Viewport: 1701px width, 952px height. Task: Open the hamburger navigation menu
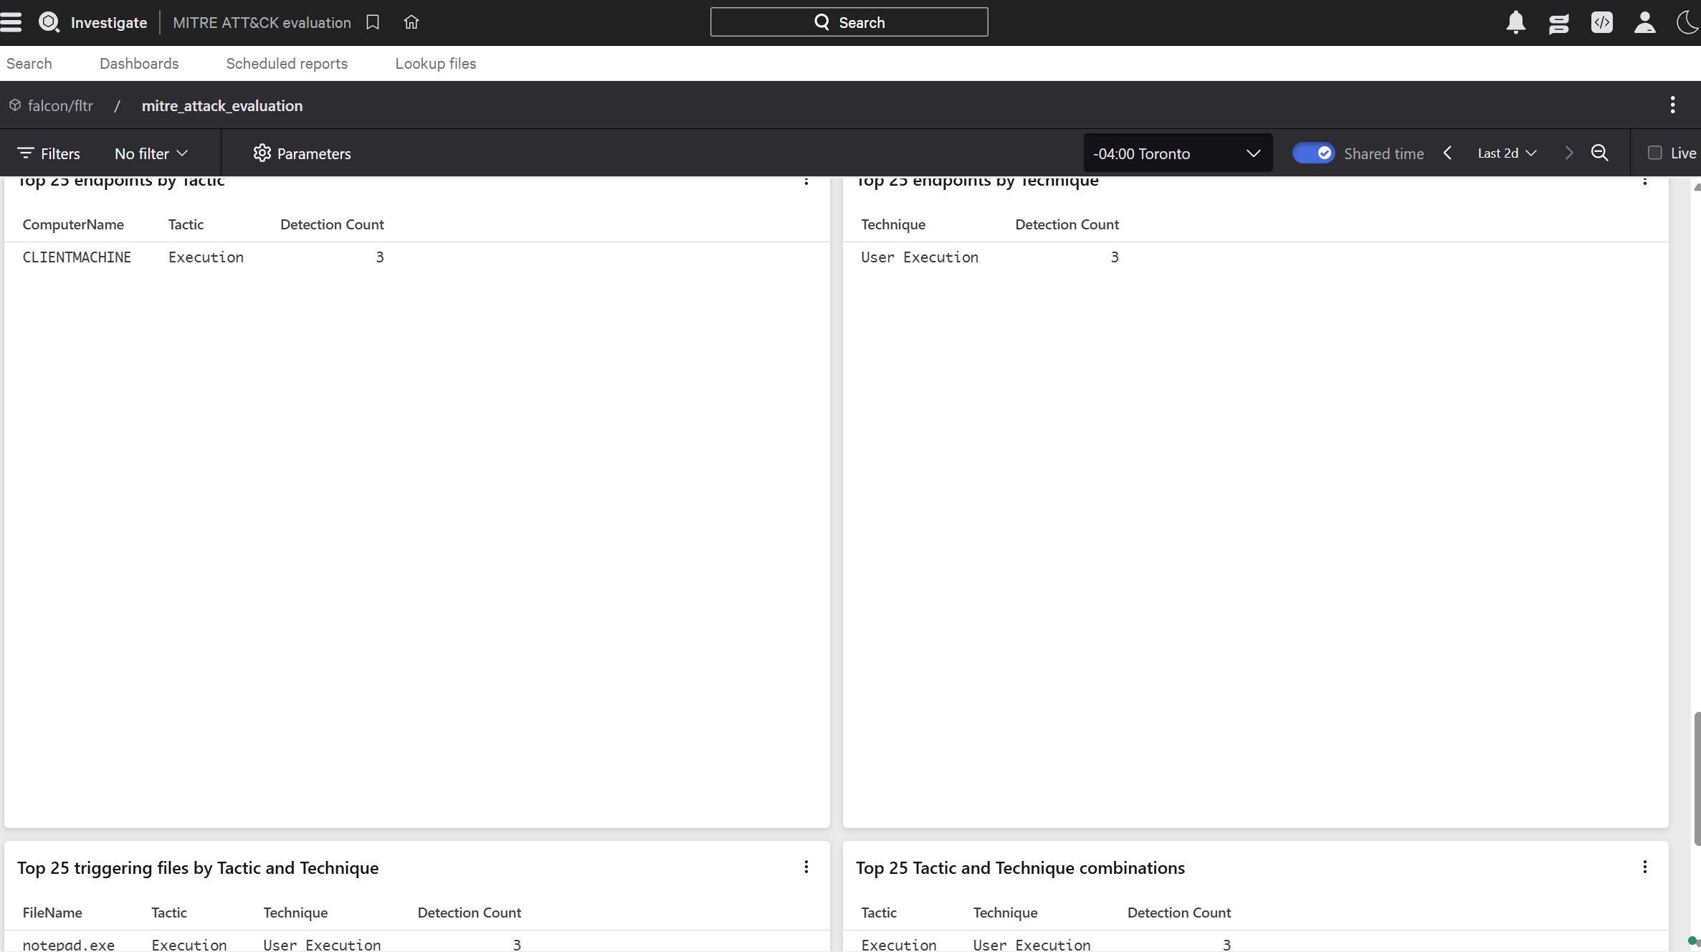coord(11,22)
